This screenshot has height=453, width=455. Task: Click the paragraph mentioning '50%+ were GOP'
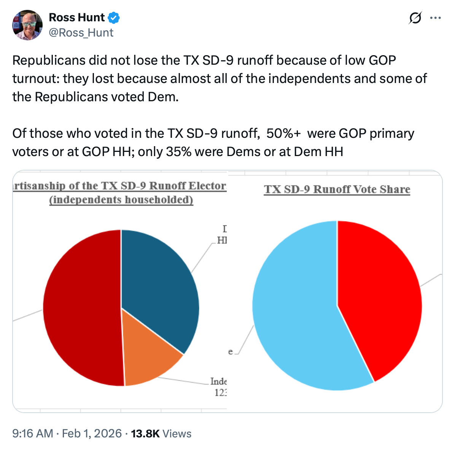pyautogui.click(x=213, y=142)
